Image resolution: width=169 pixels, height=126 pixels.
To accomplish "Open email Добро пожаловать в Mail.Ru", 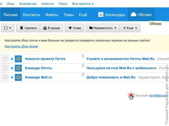I will [111, 77].
